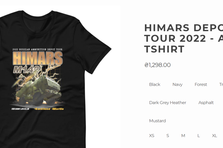Select Dark Grey Heather color

coord(168,103)
